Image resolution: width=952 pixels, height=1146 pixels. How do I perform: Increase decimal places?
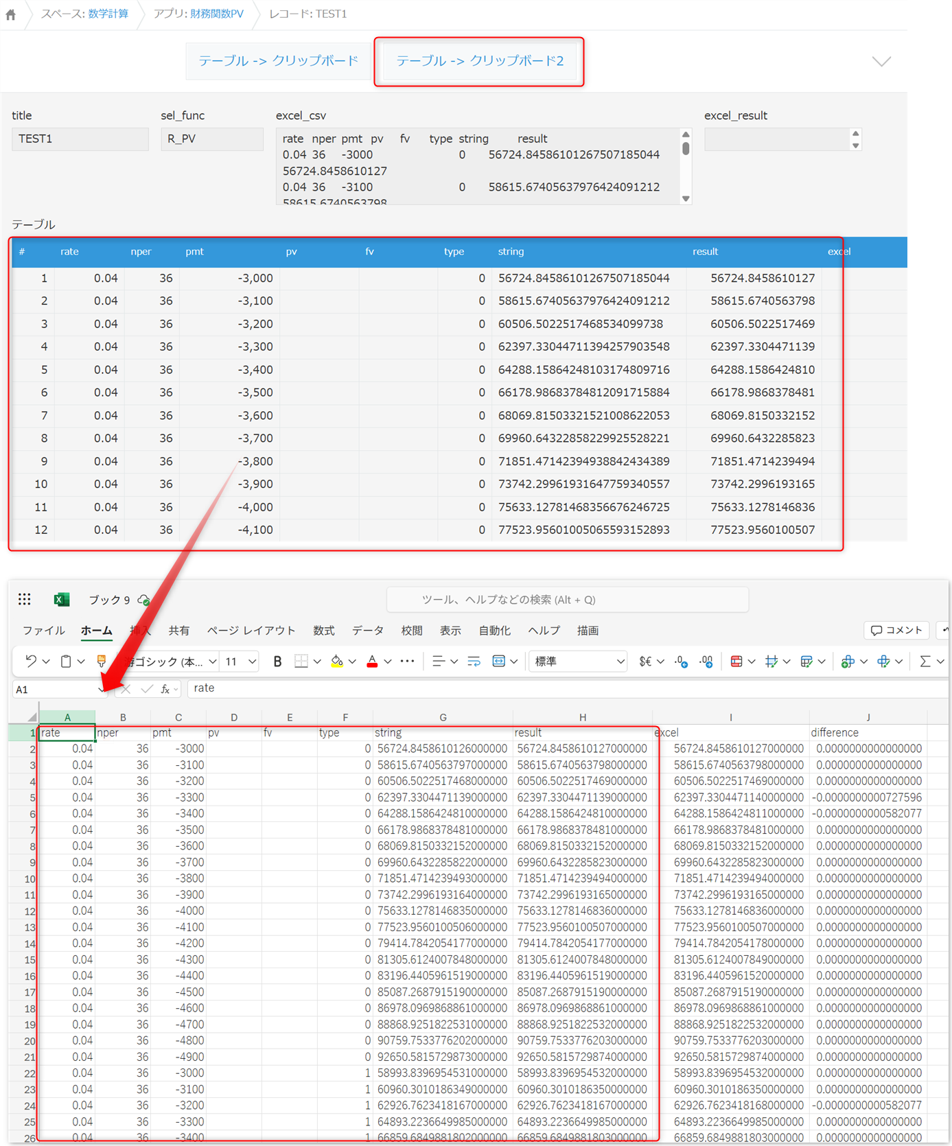tap(706, 661)
